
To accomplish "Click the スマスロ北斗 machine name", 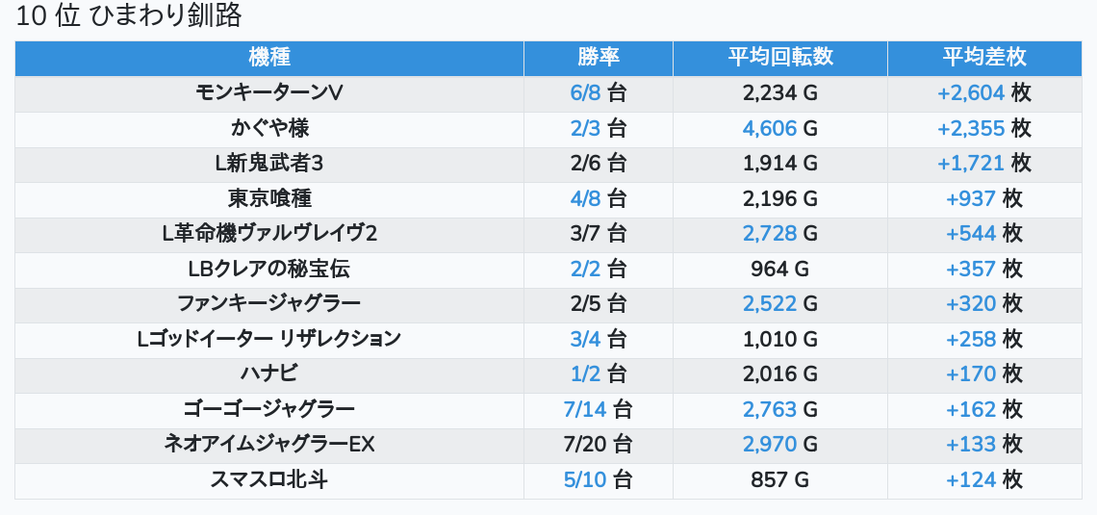I will coord(269,479).
